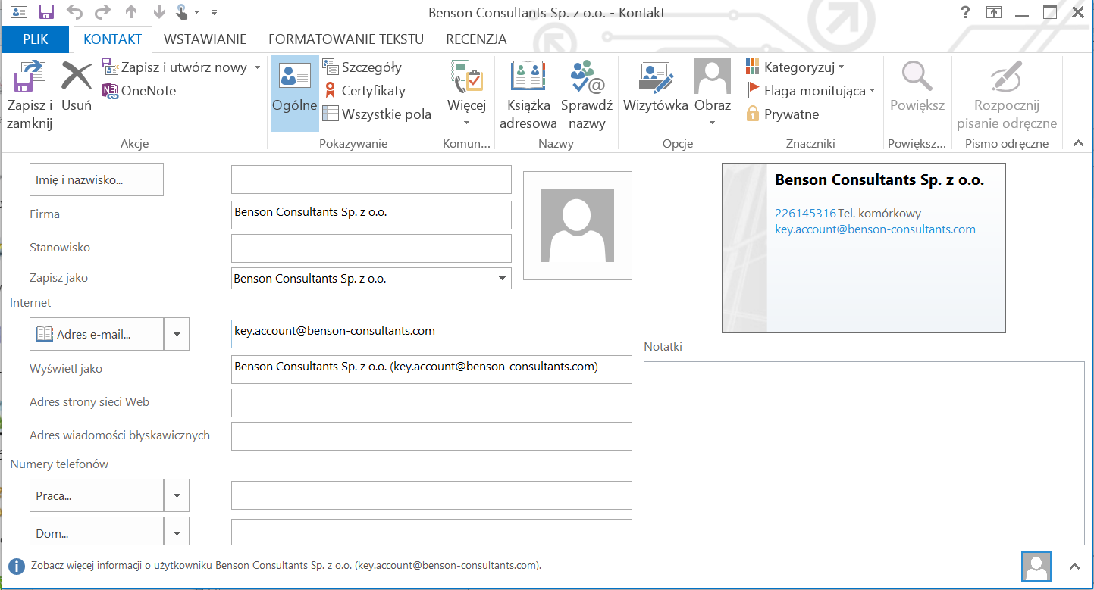This screenshot has height=590, width=1094.
Task: Open Help question mark icon
Action: (965, 12)
